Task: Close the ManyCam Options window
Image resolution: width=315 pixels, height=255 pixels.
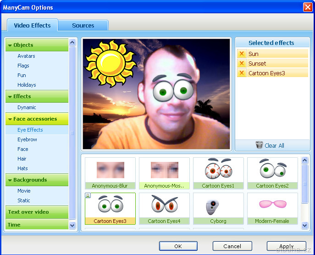Action: pos(308,7)
